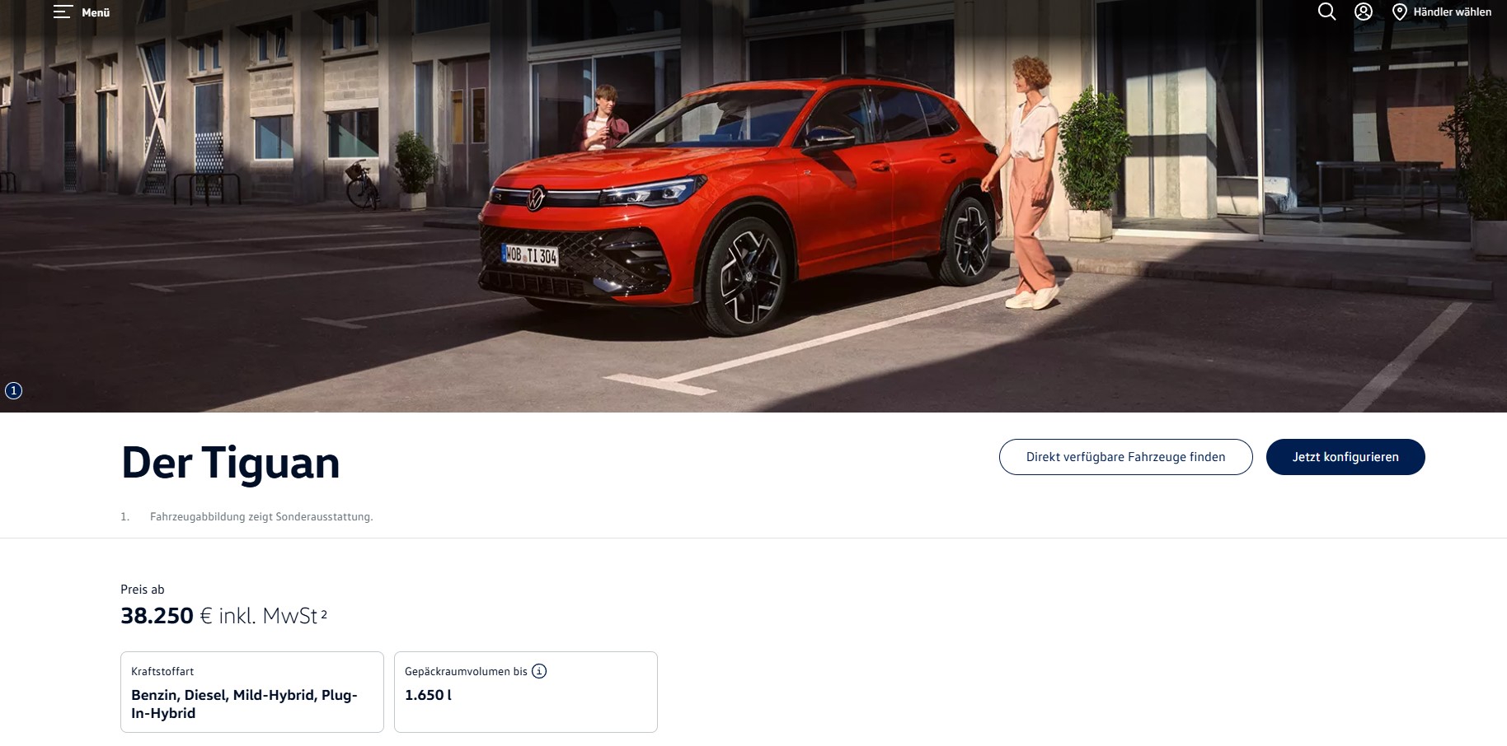
Task: Click the Benzin, Diesel, Mild-Hybrid fuel text
Action: tap(244, 704)
